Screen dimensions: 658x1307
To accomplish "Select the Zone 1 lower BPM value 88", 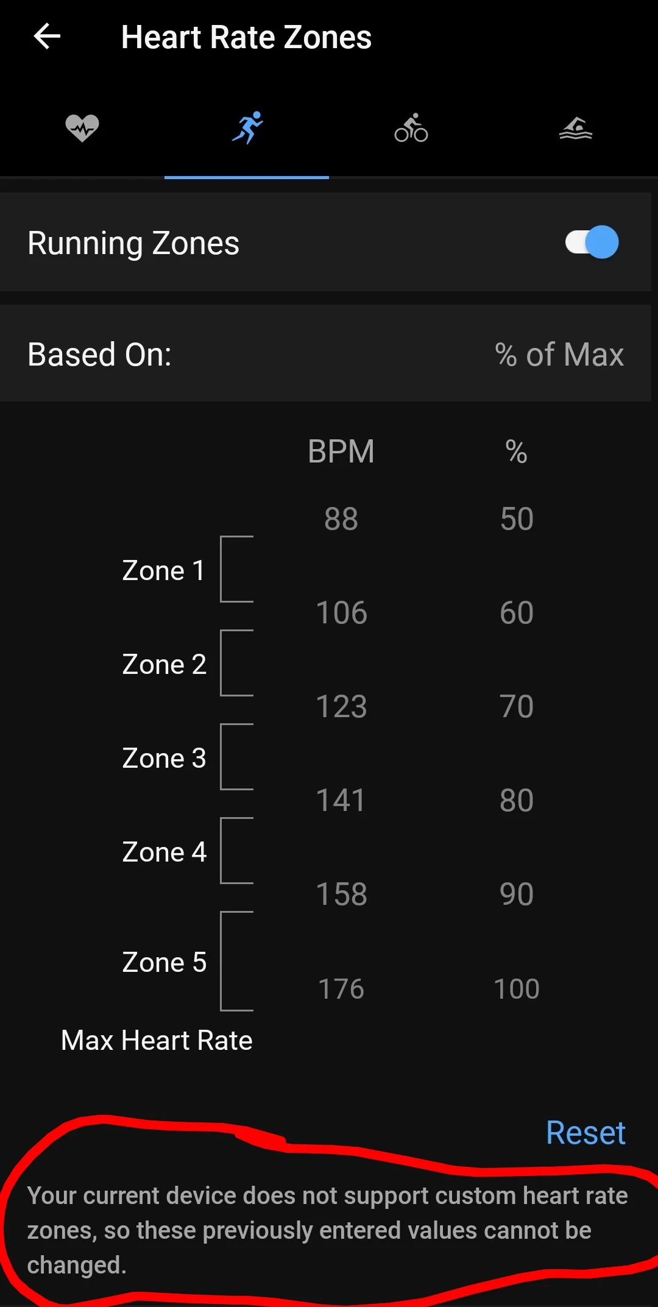I will (x=341, y=519).
